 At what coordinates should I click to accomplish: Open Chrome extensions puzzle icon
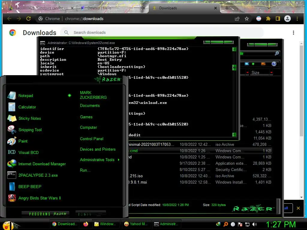point(268,19)
